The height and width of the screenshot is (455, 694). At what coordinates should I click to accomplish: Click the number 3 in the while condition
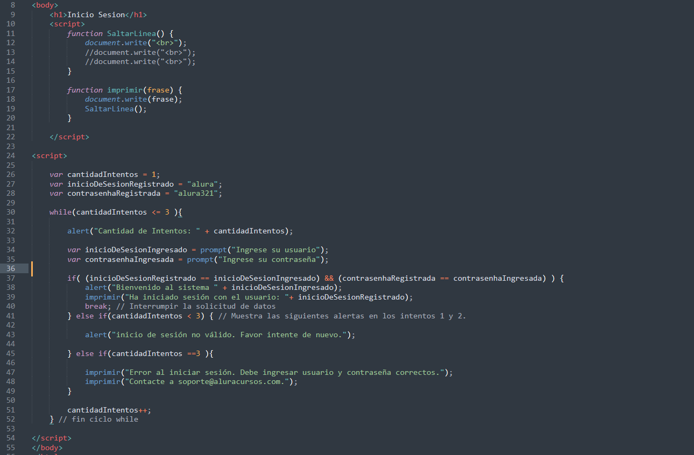pos(167,212)
